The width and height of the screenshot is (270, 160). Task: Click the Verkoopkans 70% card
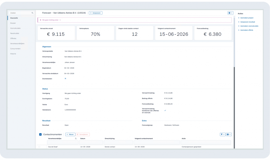(x=95, y=33)
